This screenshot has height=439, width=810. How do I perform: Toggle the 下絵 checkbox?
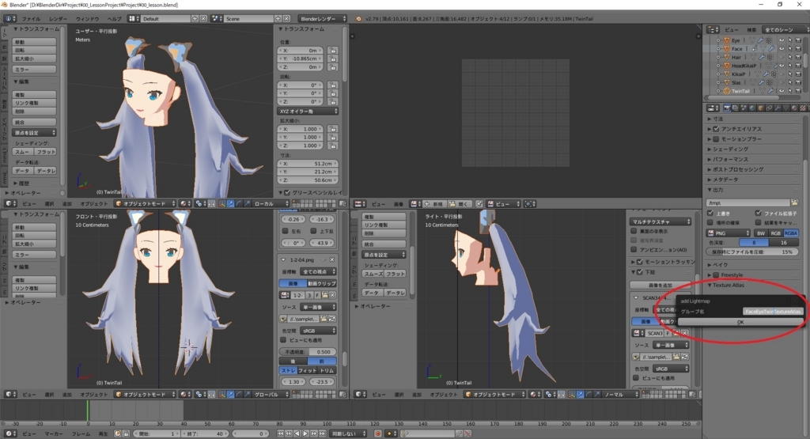click(640, 271)
